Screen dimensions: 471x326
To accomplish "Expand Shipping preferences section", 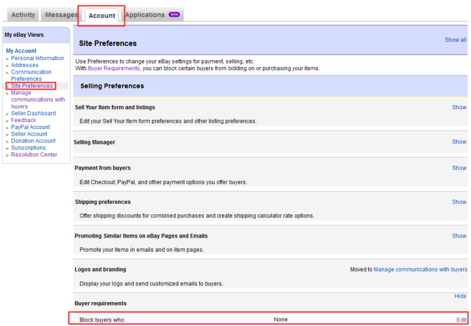I will coord(459,202).
